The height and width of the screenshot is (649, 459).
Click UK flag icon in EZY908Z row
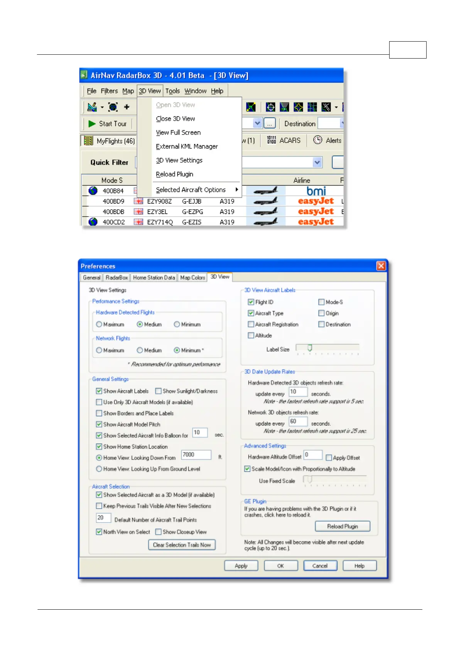click(x=138, y=201)
